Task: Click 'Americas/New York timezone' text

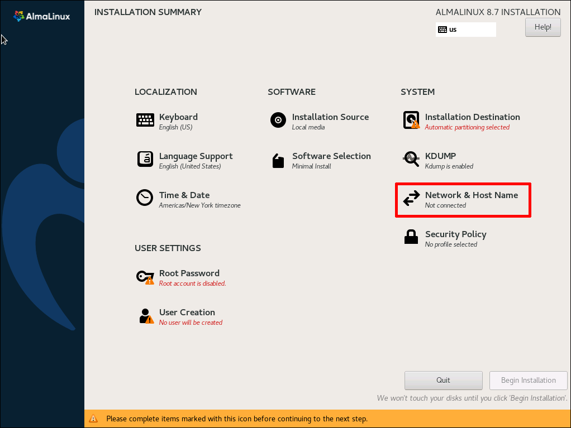Action: click(x=199, y=205)
